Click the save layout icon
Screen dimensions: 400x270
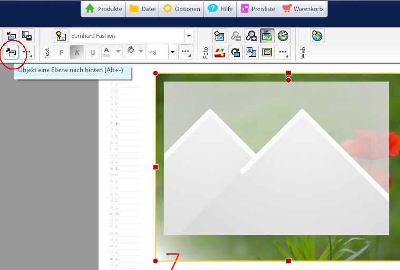[27, 36]
